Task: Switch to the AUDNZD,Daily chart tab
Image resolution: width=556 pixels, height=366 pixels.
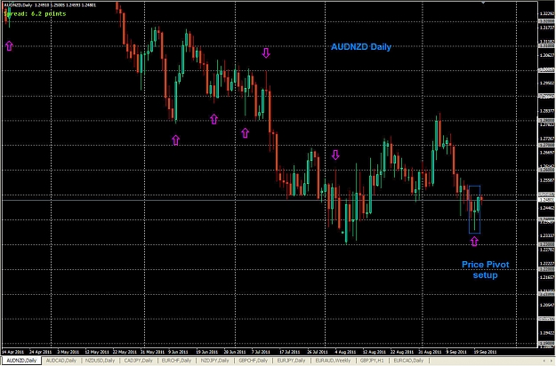Action: pos(21,361)
